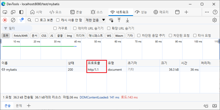The width and height of the screenshot is (220, 110).
Task: Filter by 매니페스트 type
Action: [x=96, y=36]
